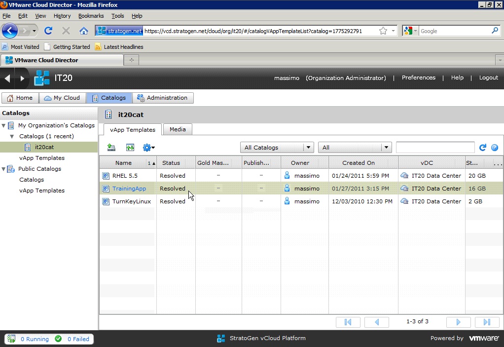
Task: Click the 0 Running tasks status
Action: 35,339
